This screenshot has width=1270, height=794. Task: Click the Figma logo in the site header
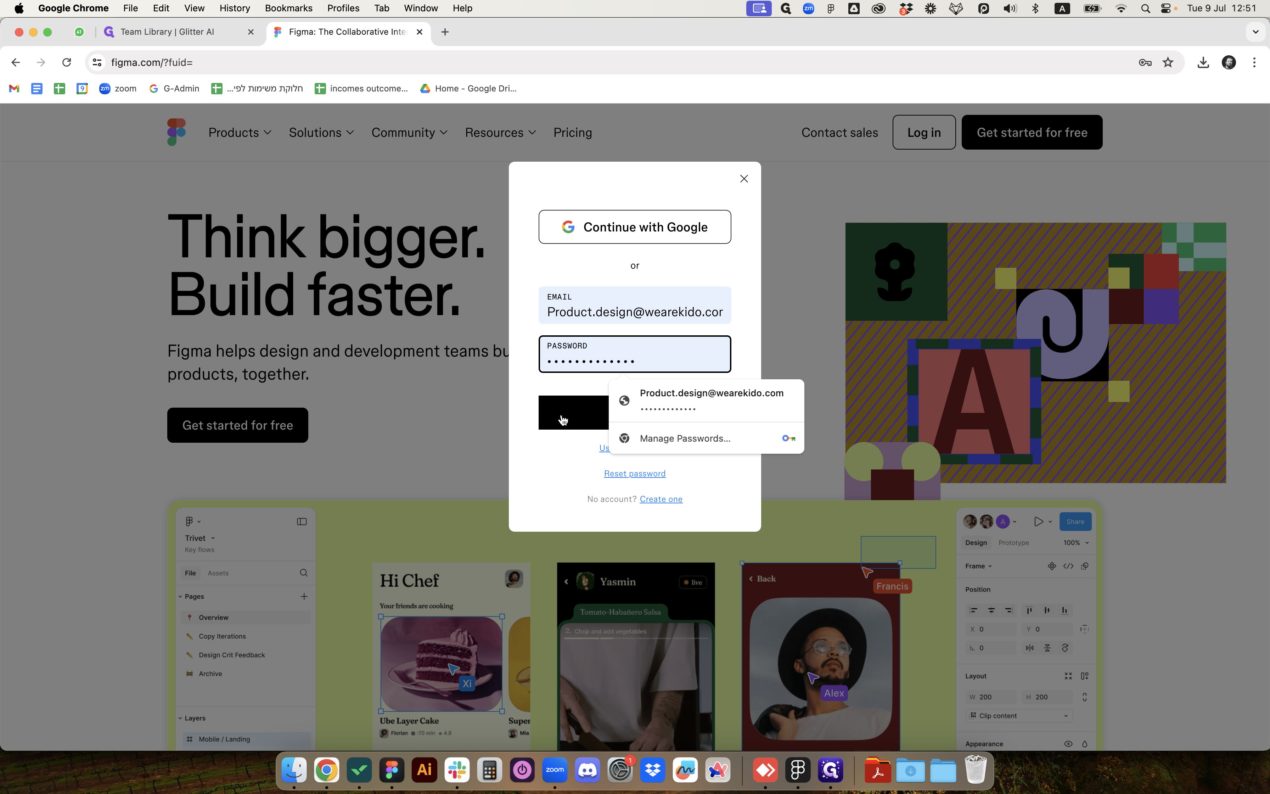pos(176,132)
